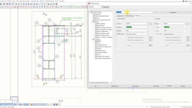Collapse the root Свойства вида node

[x=90, y=12]
